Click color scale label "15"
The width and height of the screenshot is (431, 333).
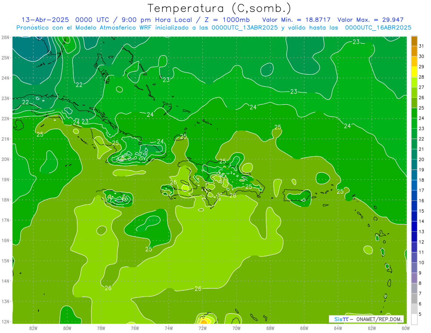422,211
